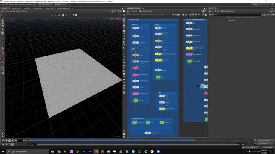275x154 pixels.
Task: Click the Windows Start button
Action: click(3, 151)
